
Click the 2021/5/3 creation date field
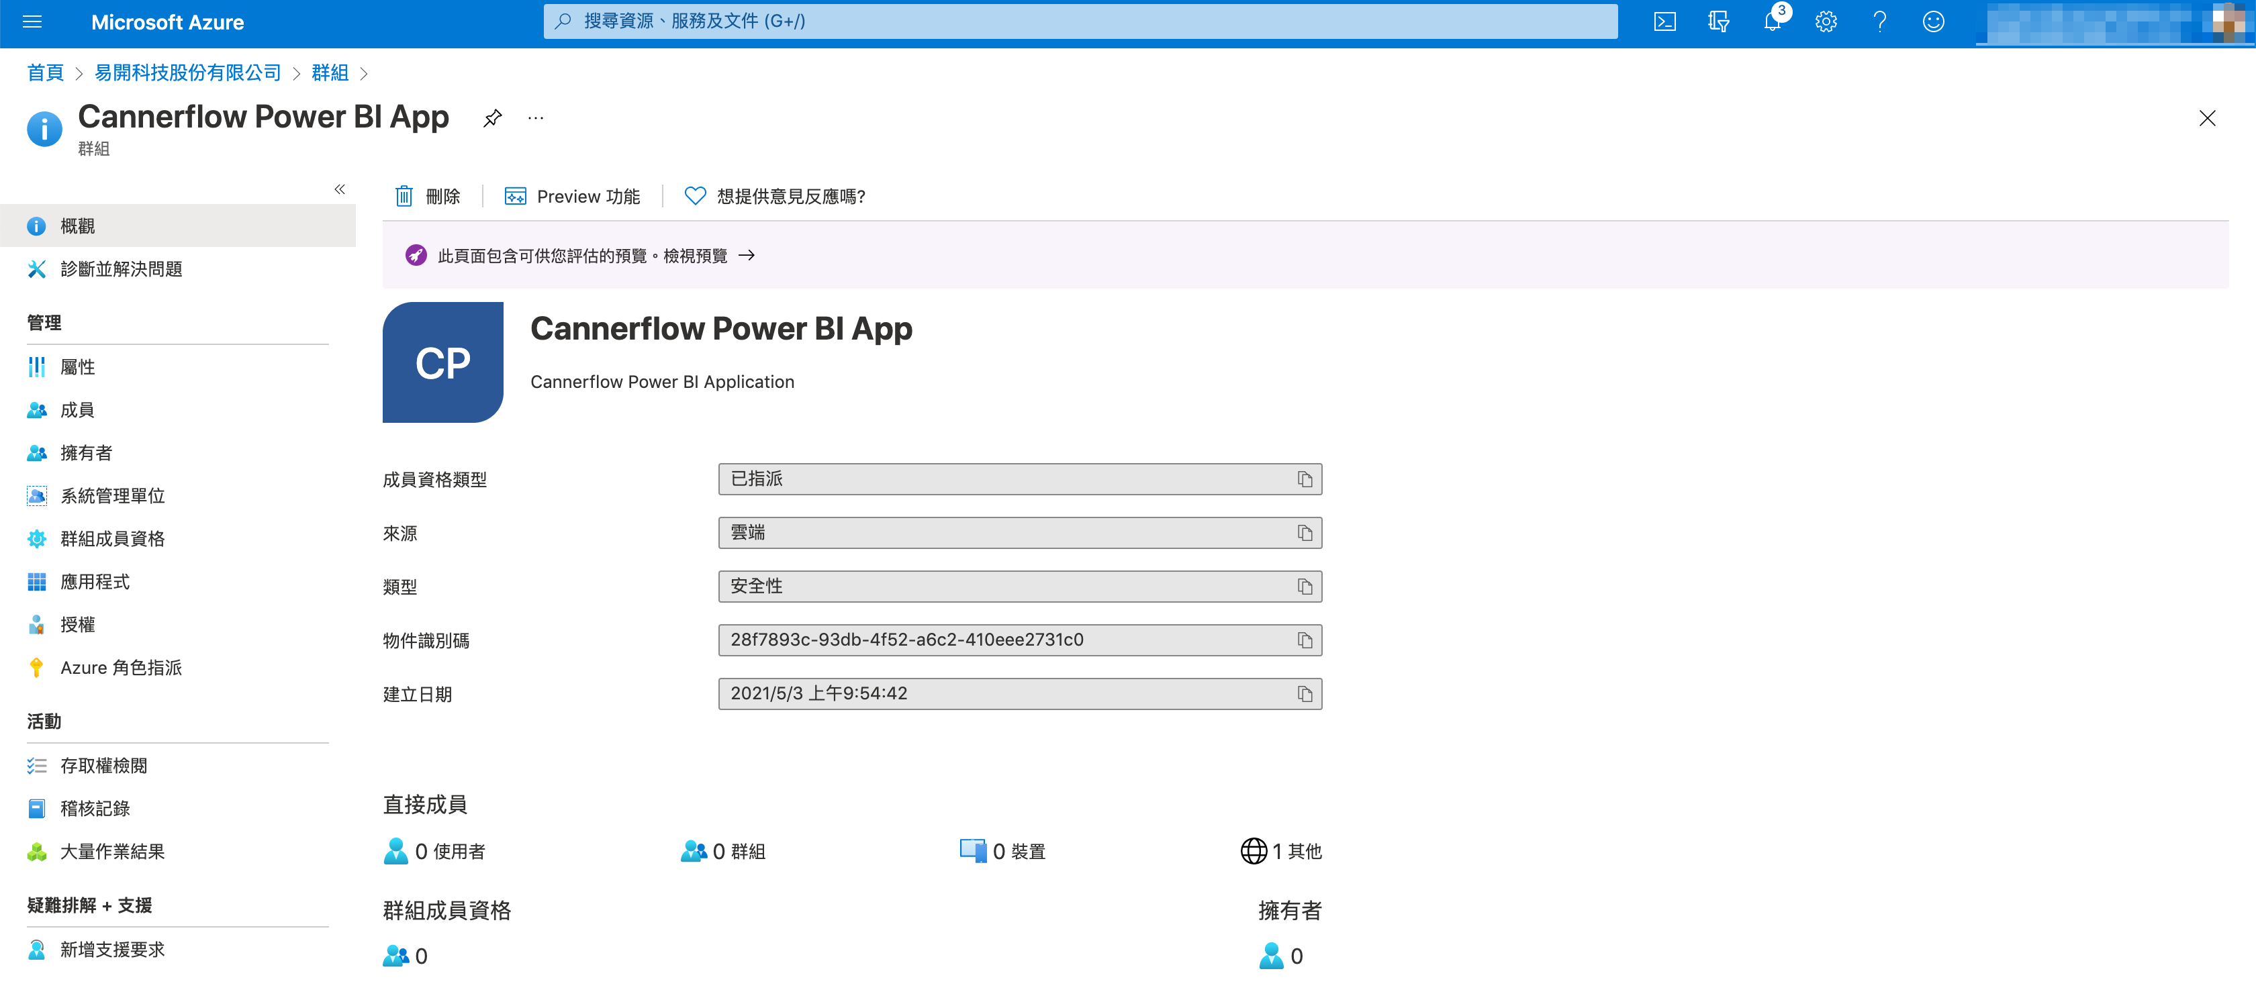click(1019, 693)
